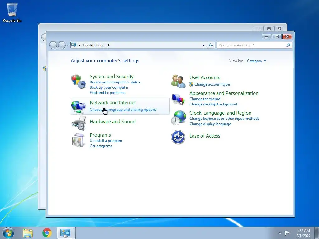Open Appearance and Personalization heading
Viewport: 319px width, 239px height.
224,93
